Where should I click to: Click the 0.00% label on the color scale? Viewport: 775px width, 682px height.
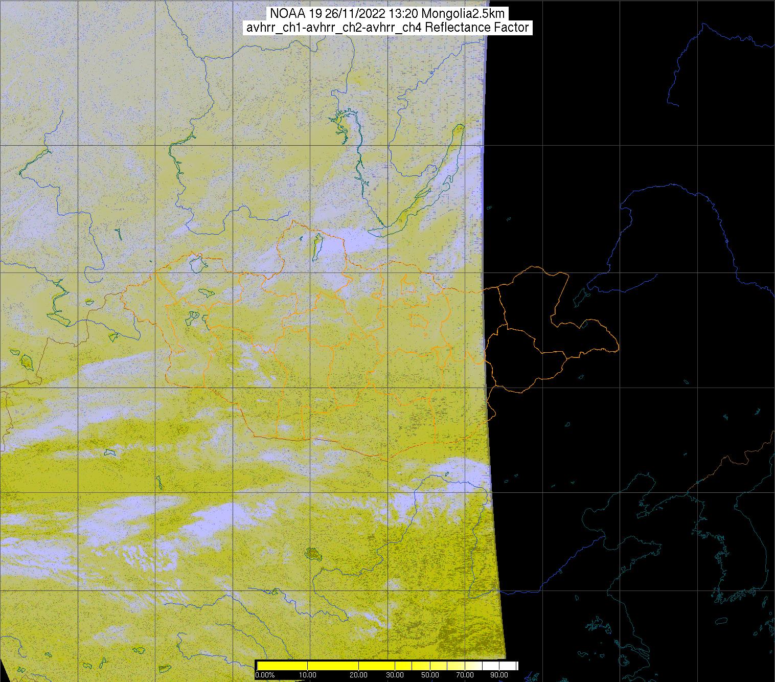coord(265,675)
